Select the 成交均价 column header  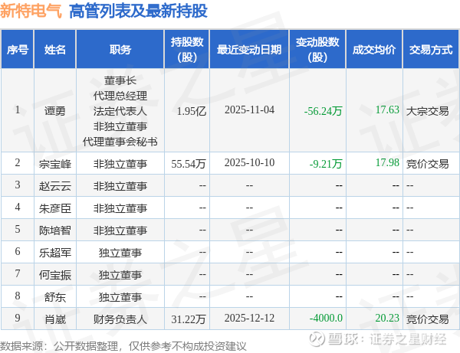374,50
